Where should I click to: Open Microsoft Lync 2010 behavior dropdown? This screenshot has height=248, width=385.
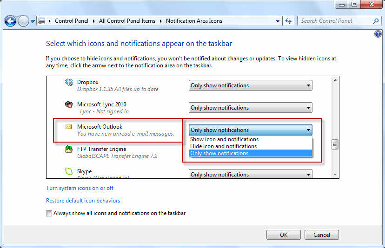pyautogui.click(x=251, y=108)
